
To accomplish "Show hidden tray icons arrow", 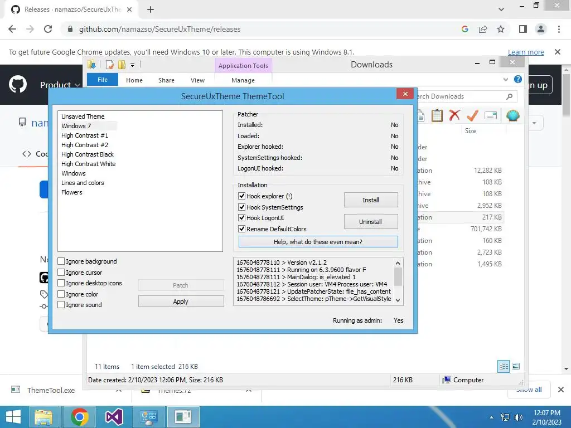I will [x=492, y=417].
